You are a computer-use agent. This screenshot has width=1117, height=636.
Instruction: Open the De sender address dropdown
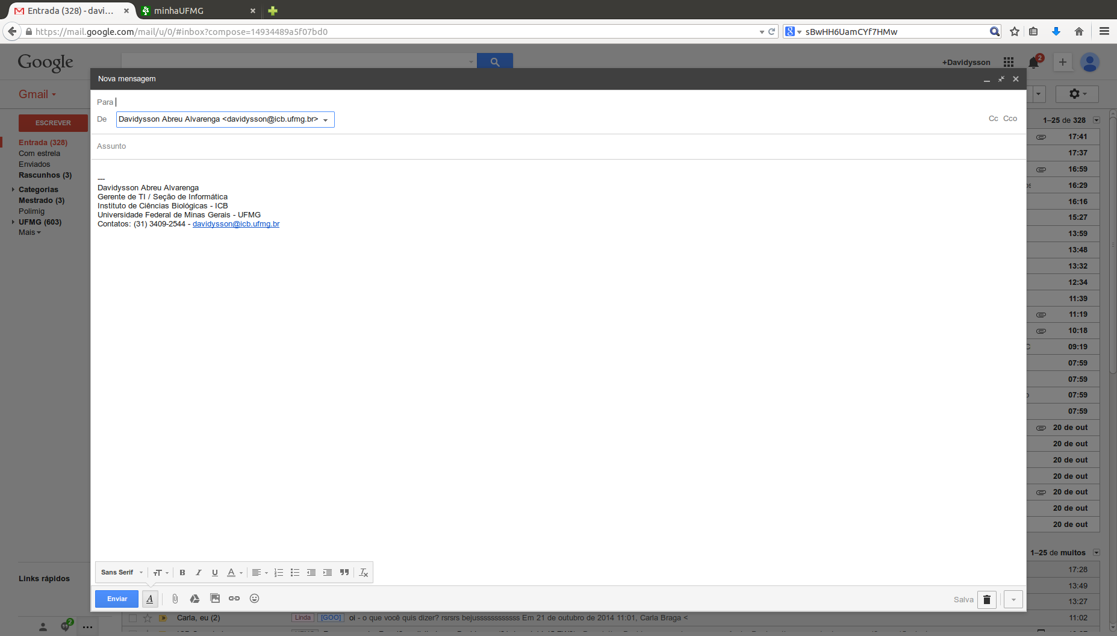pos(225,119)
